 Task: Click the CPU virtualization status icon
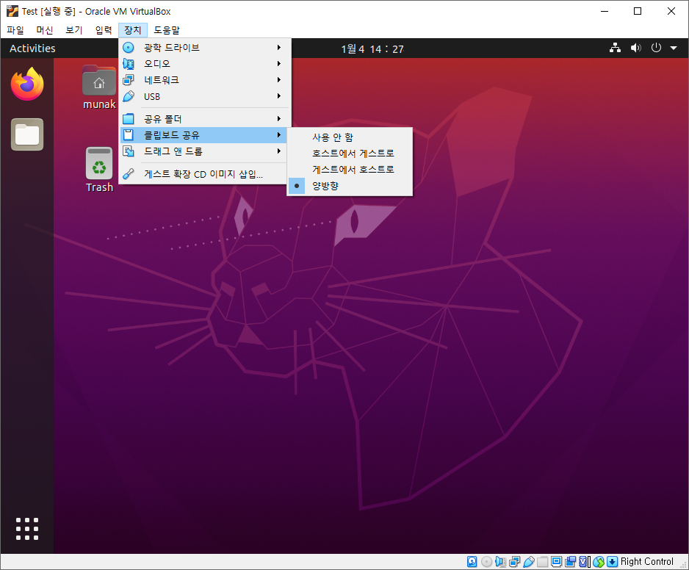click(585, 562)
